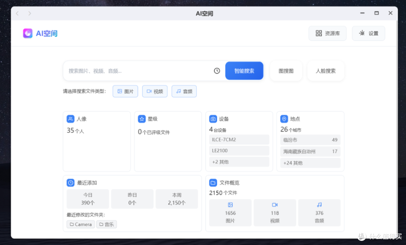The image size is (406, 245).
Task: Select city 临汾市
Action: click(x=310, y=140)
